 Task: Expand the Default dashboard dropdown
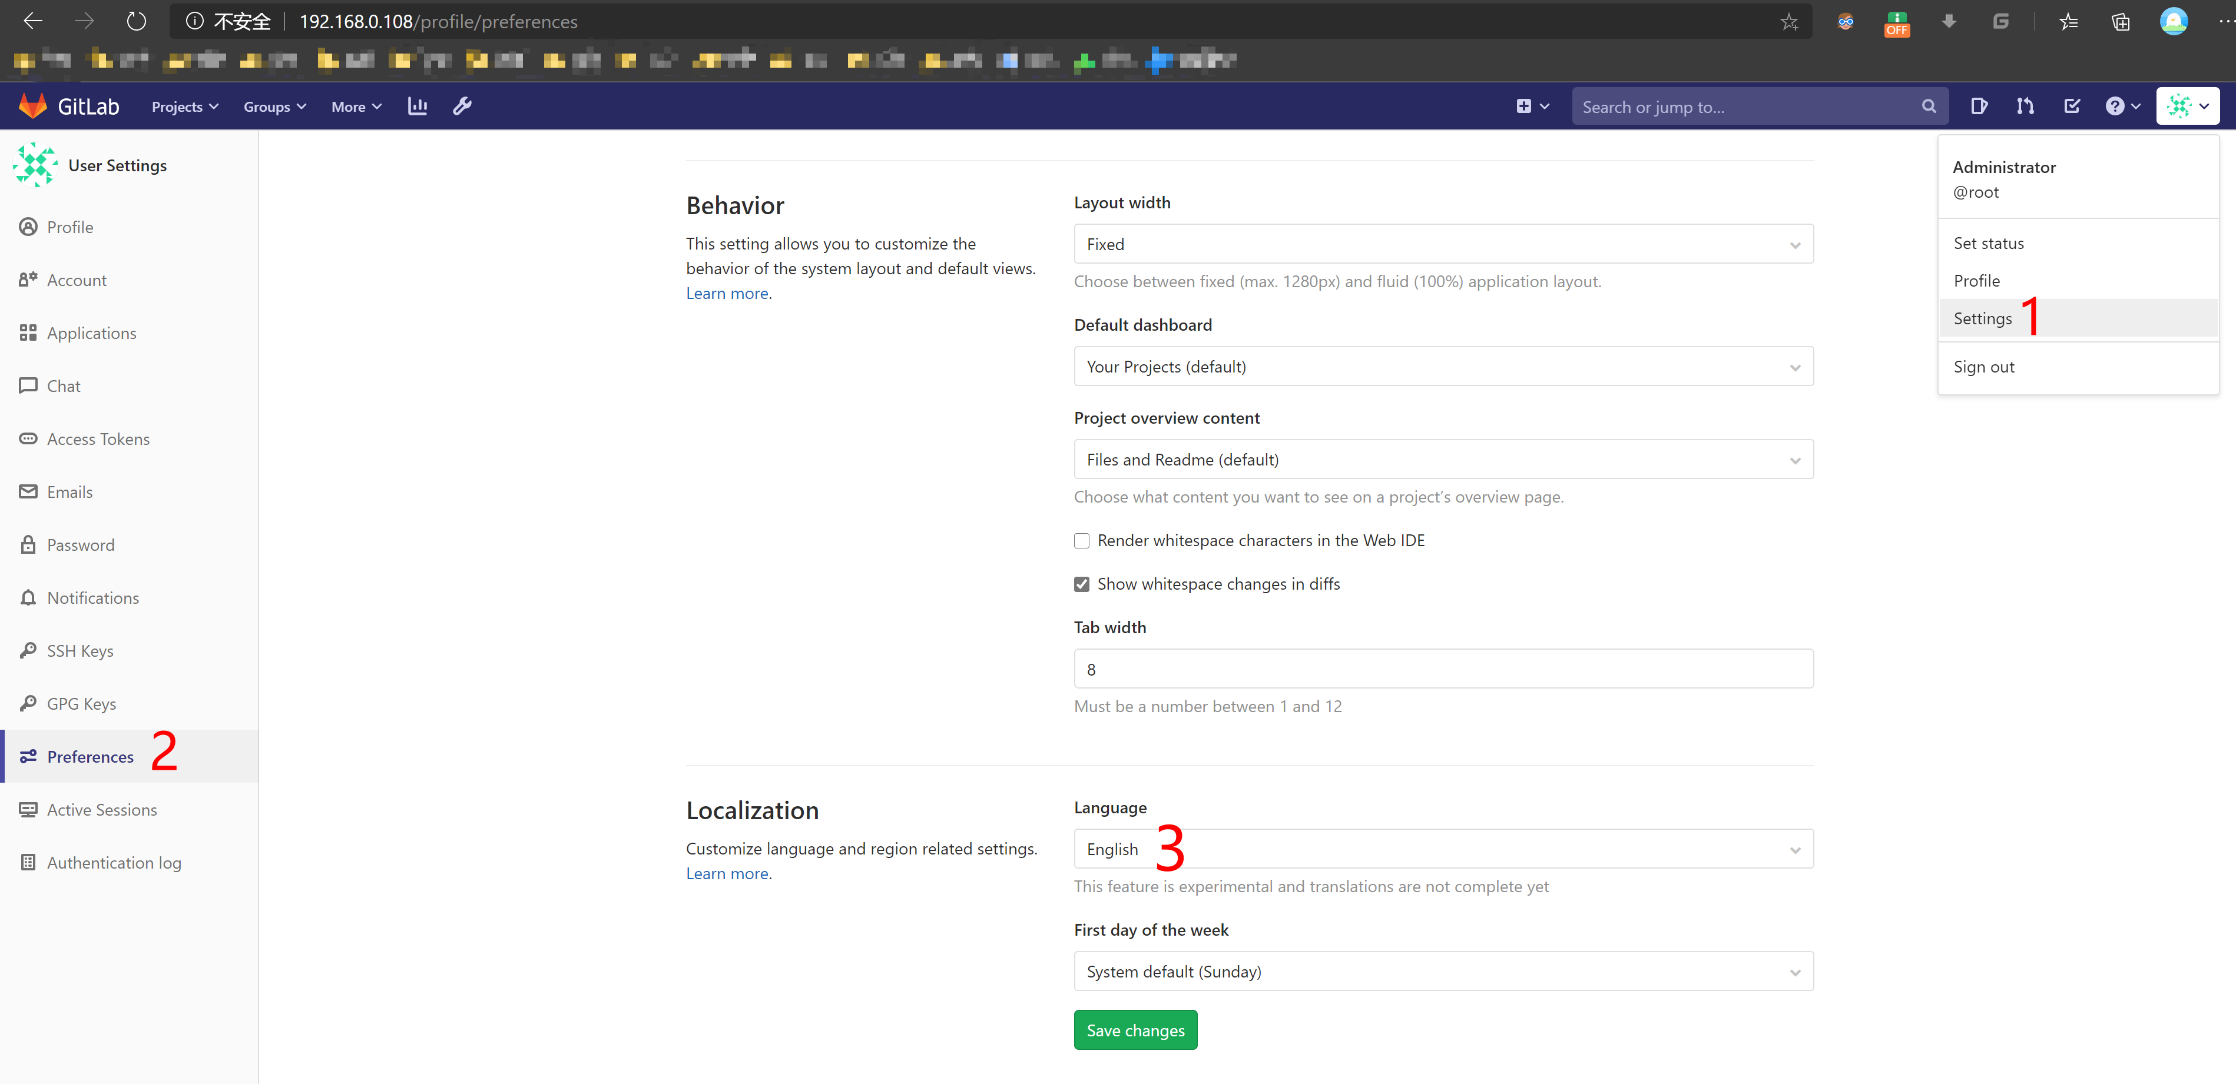[1443, 366]
